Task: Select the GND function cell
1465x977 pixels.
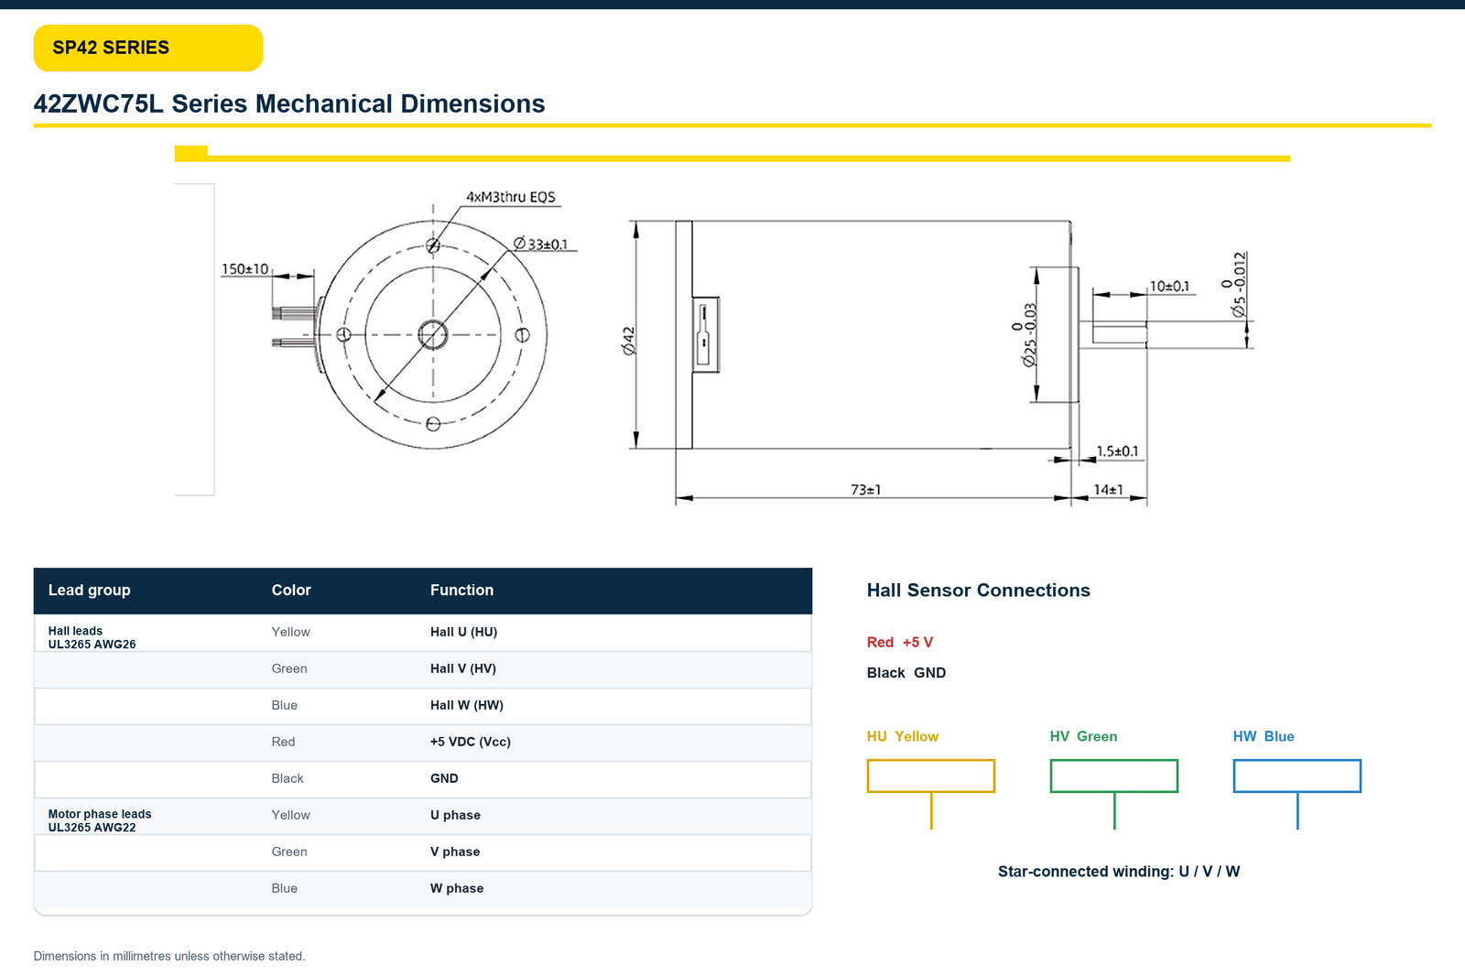Action: point(444,778)
